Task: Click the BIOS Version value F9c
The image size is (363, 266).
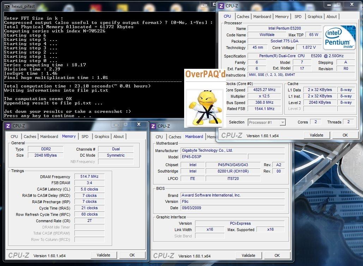Action: coord(232,202)
